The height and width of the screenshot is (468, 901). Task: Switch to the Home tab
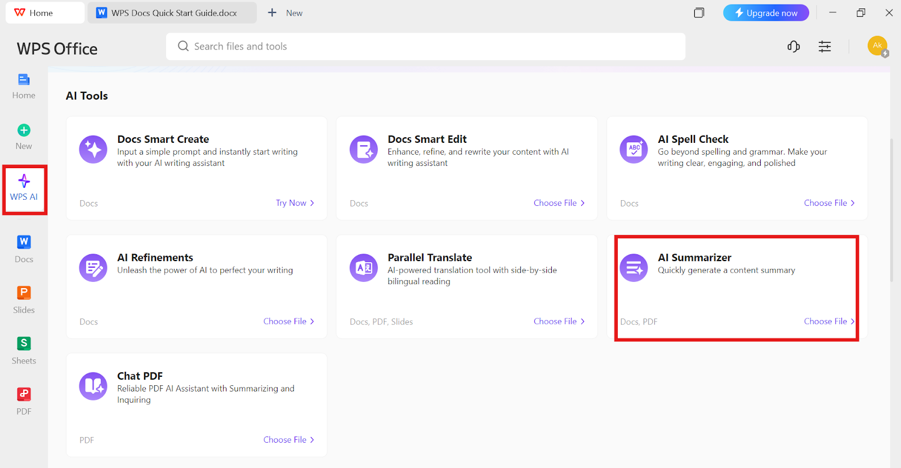click(x=45, y=13)
